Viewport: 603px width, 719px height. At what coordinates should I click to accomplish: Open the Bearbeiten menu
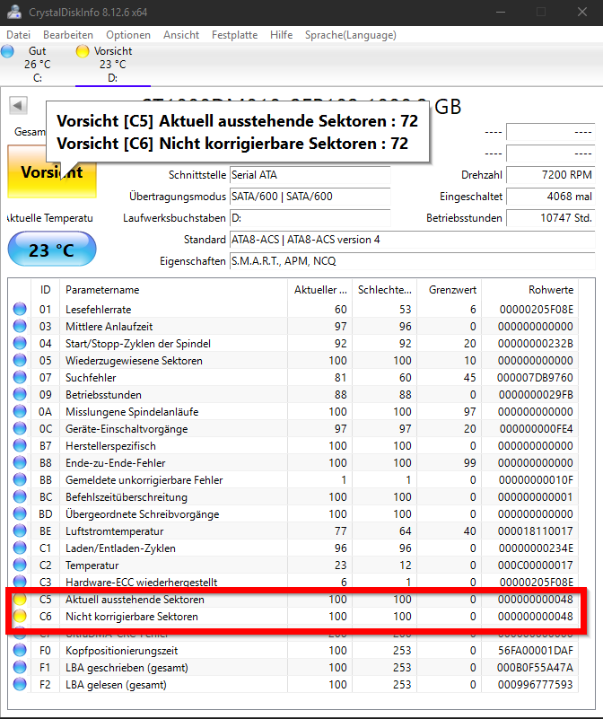pos(68,35)
